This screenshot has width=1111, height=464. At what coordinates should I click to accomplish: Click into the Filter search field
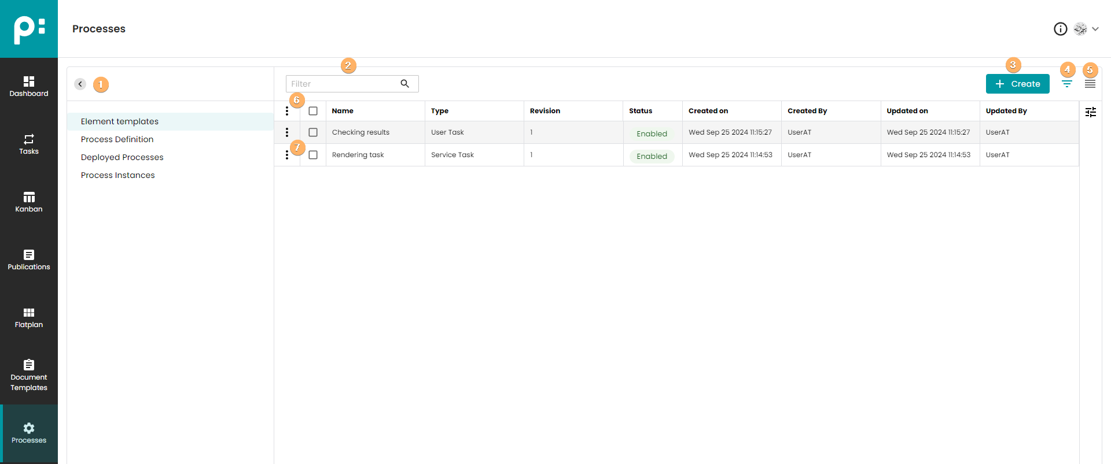(341, 84)
